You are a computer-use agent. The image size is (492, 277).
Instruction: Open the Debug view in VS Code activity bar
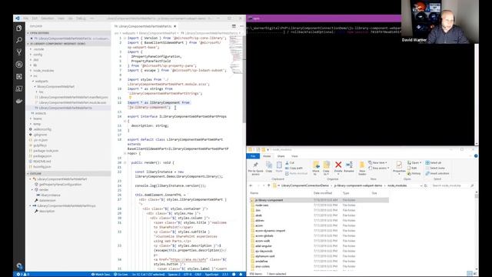[18, 65]
